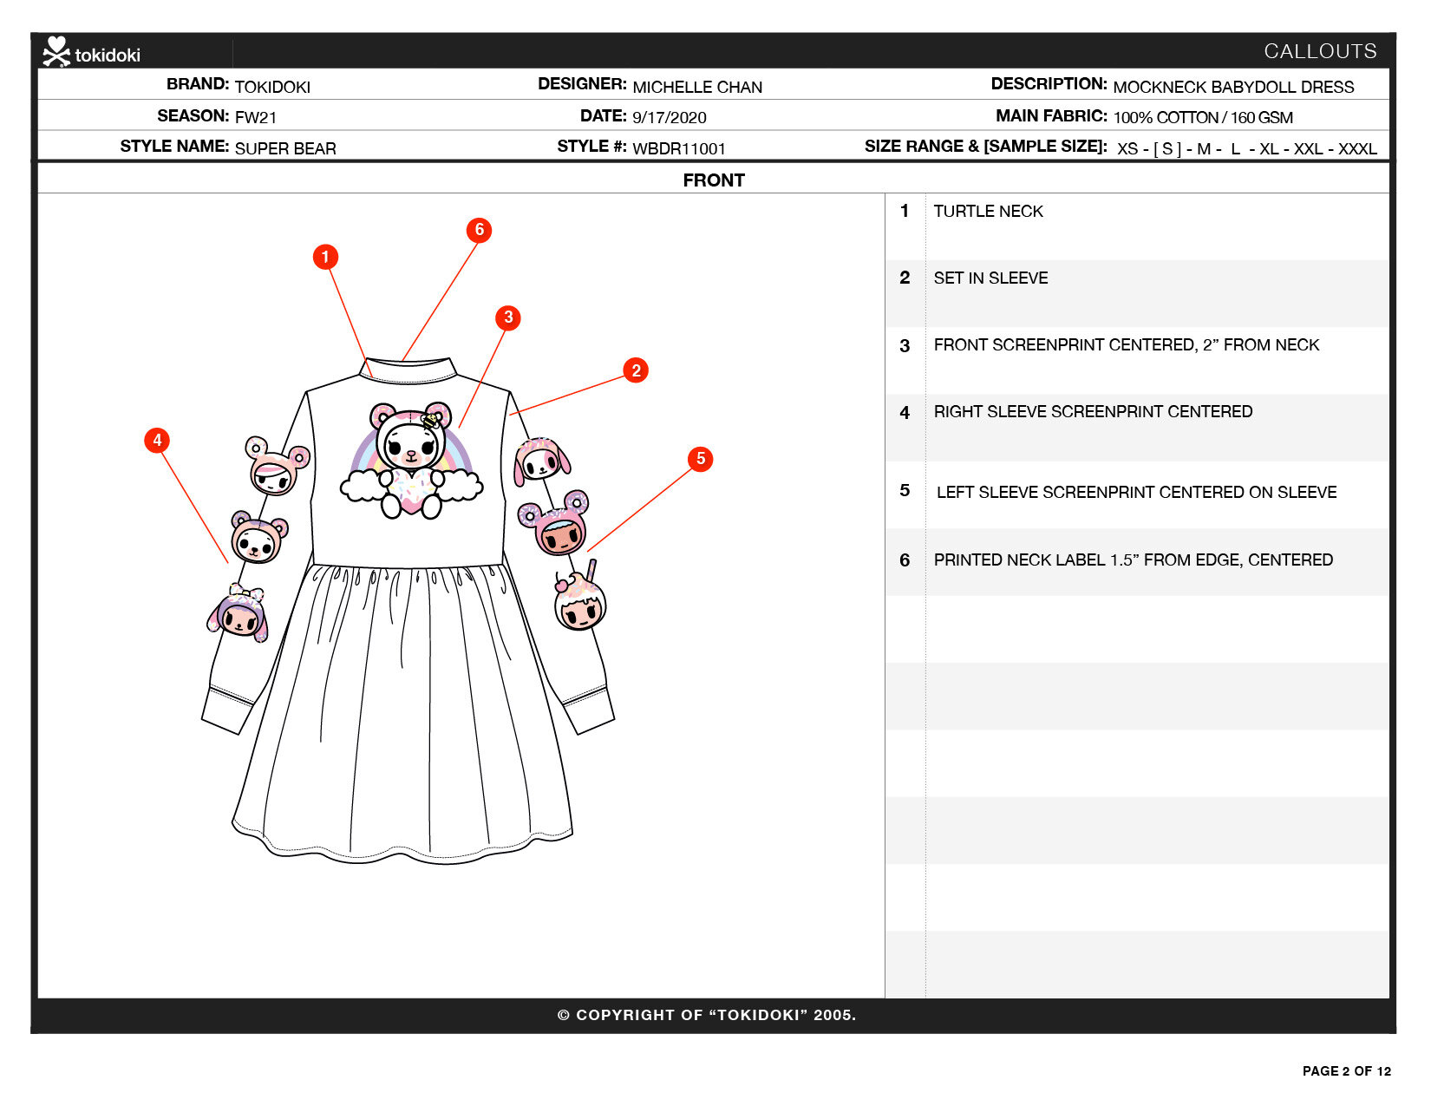
Task: Click red callout marker number 4
Action: pyautogui.click(x=157, y=440)
